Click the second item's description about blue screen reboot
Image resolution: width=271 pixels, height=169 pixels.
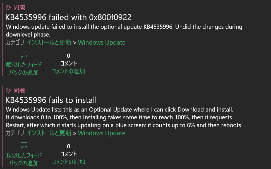tap(126, 117)
